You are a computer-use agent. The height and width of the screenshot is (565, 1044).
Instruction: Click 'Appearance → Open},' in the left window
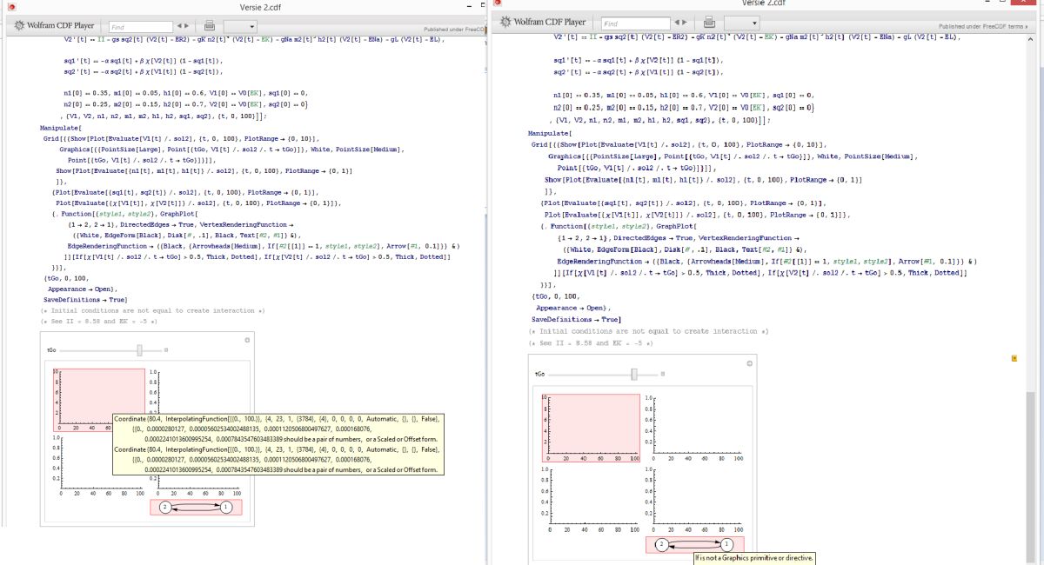[82, 289]
